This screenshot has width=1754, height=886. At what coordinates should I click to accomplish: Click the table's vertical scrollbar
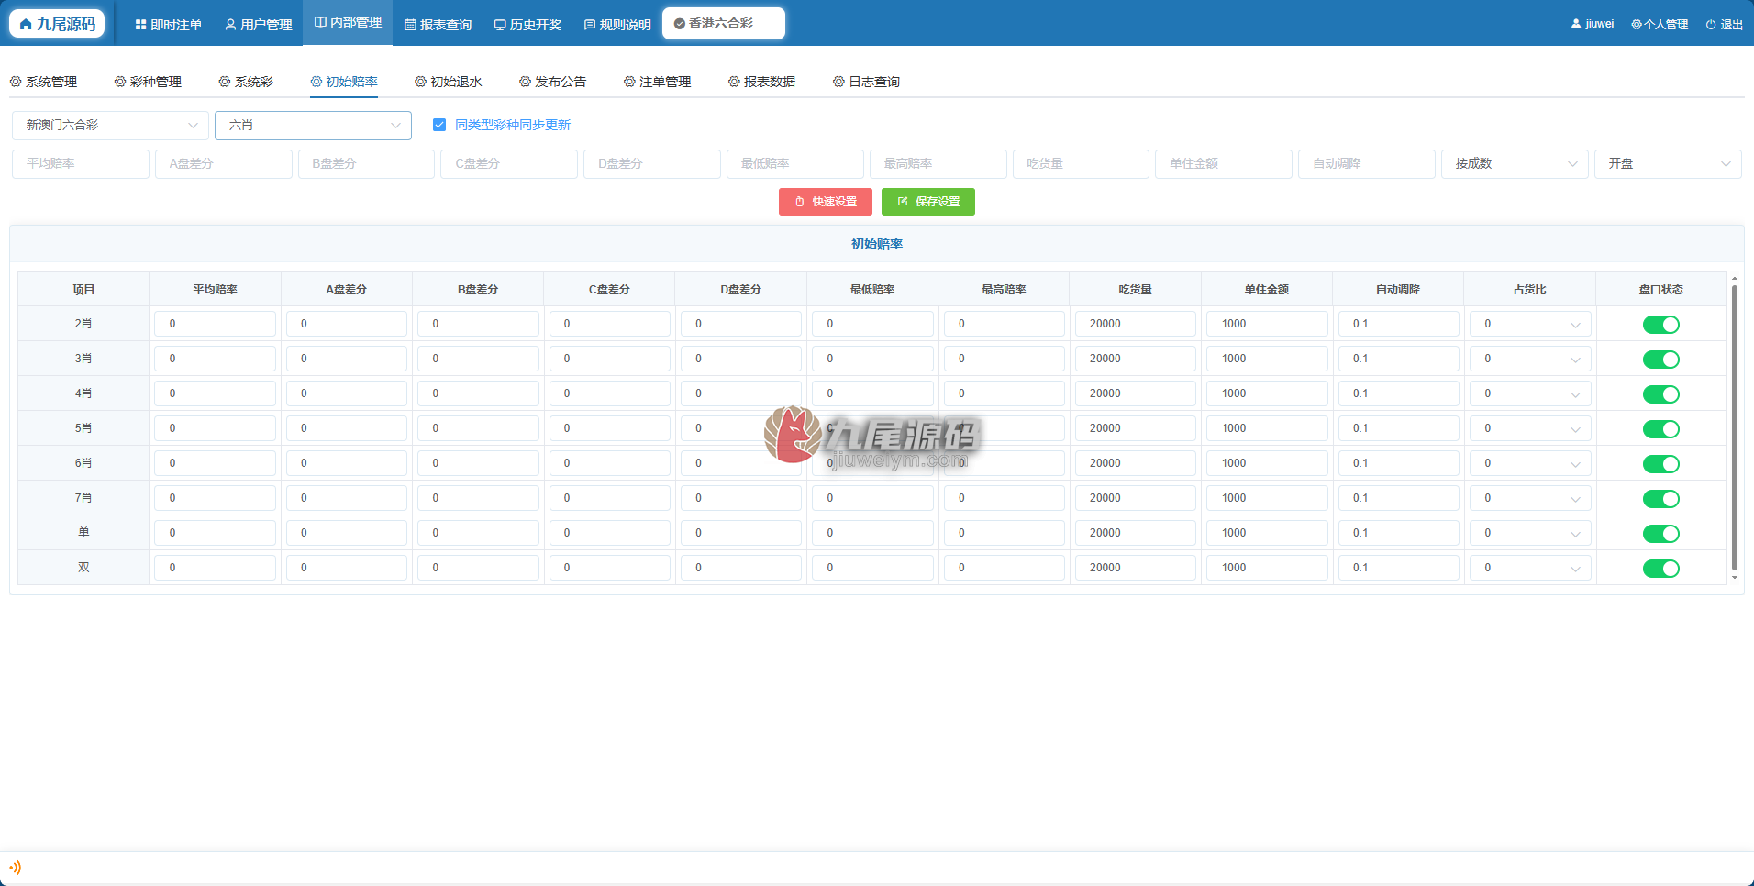(1734, 428)
